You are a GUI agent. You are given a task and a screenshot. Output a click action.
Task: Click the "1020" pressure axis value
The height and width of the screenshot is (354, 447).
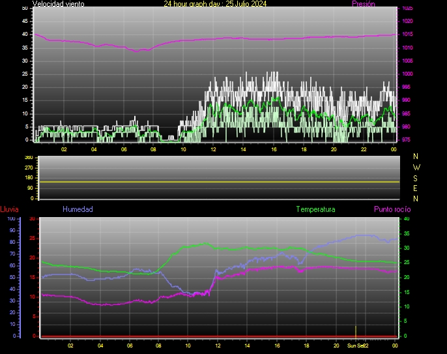[407, 21]
